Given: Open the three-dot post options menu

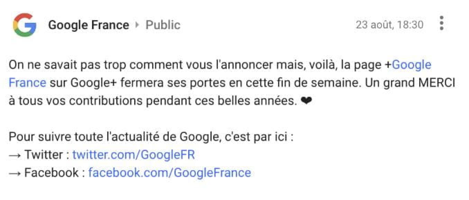Looking at the screenshot, I should pos(441,24).
